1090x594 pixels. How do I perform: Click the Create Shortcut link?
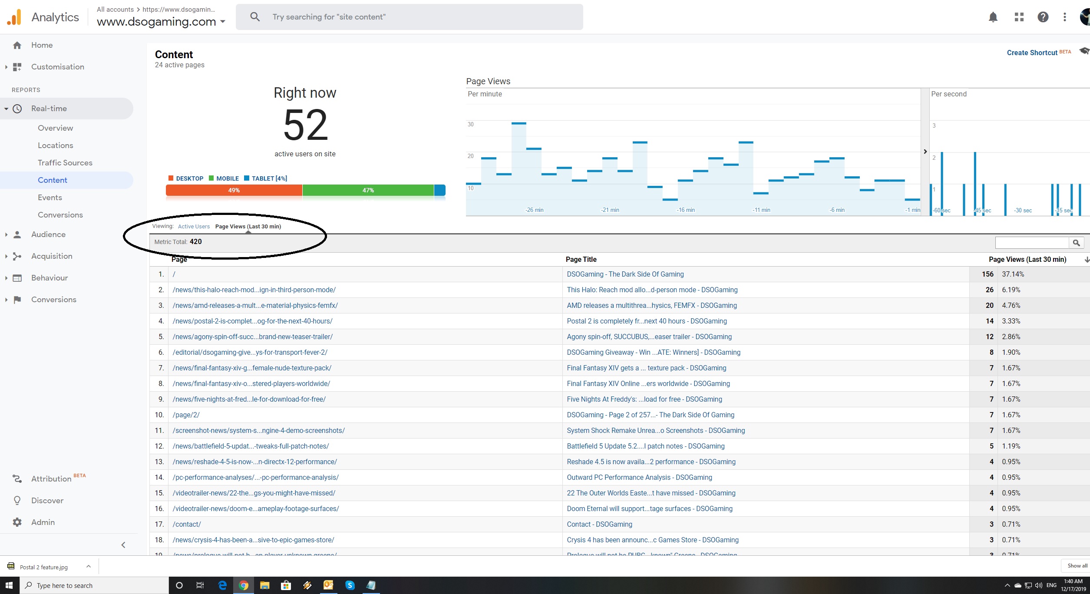click(x=1032, y=53)
